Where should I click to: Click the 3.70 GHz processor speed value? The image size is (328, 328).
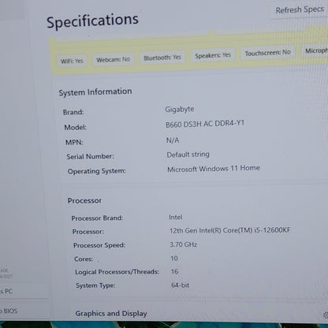(x=184, y=244)
